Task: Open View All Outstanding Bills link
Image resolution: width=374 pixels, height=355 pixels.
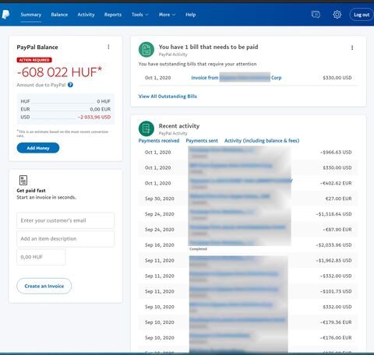Action: pyautogui.click(x=168, y=97)
